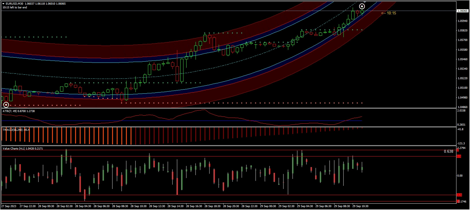Click the 28 Sep 08:30 time label
The image size is (470, 210).
click(120, 206)
